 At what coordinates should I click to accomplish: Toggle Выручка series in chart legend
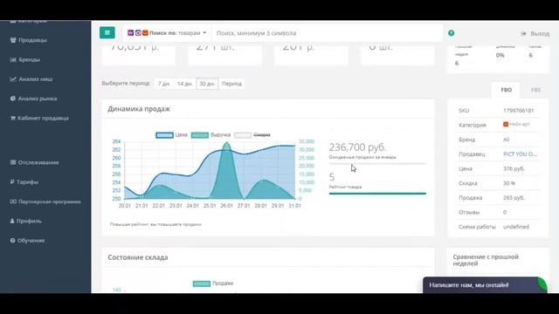point(210,135)
